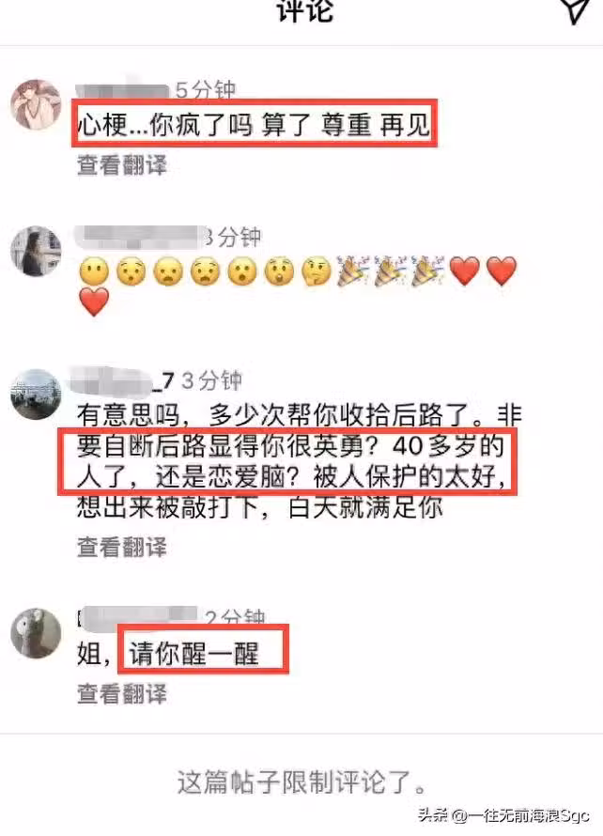
Task: Select the comment text 姐, 请你醒一醒
Action: [168, 654]
